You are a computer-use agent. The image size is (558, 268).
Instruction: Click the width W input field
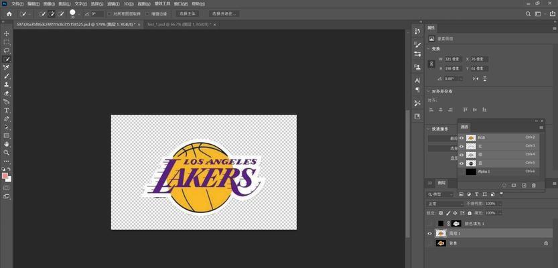pyautogui.click(x=453, y=59)
